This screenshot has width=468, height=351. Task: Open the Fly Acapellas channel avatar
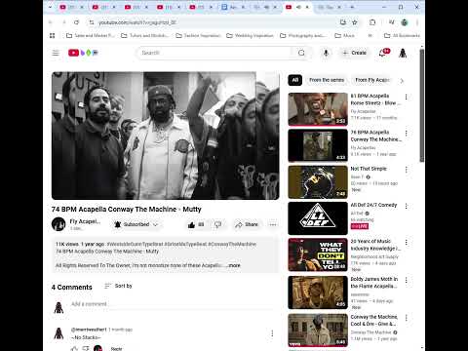58,224
